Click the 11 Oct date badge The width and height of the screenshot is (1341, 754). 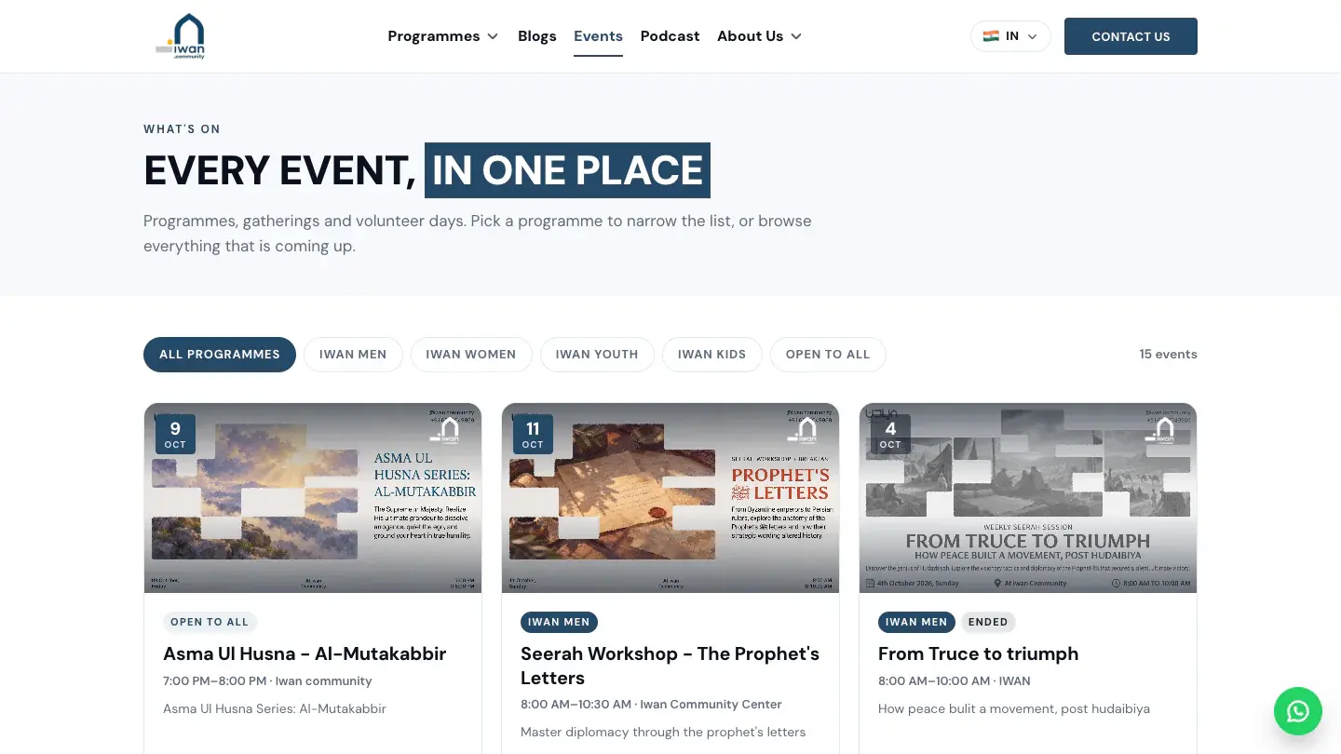tap(533, 434)
